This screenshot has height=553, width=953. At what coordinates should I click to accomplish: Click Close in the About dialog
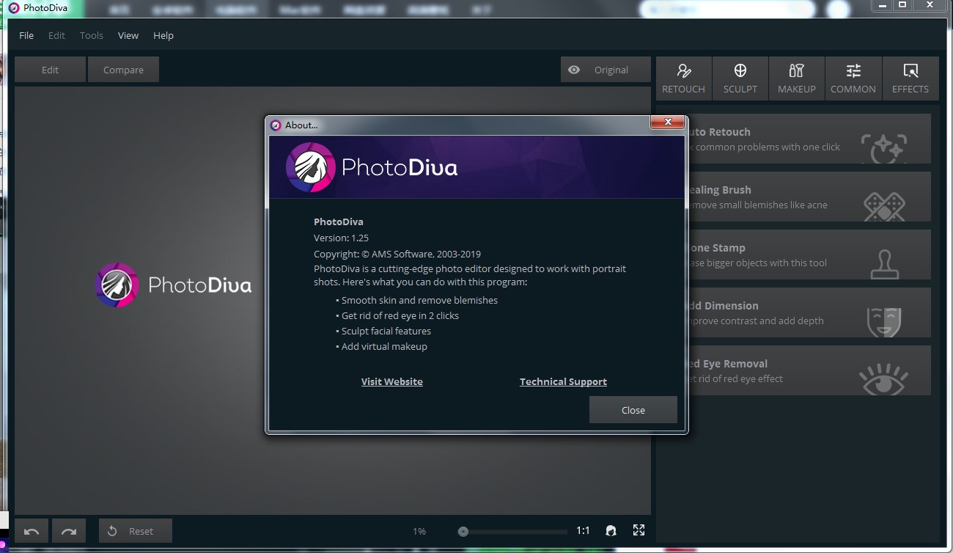633,410
